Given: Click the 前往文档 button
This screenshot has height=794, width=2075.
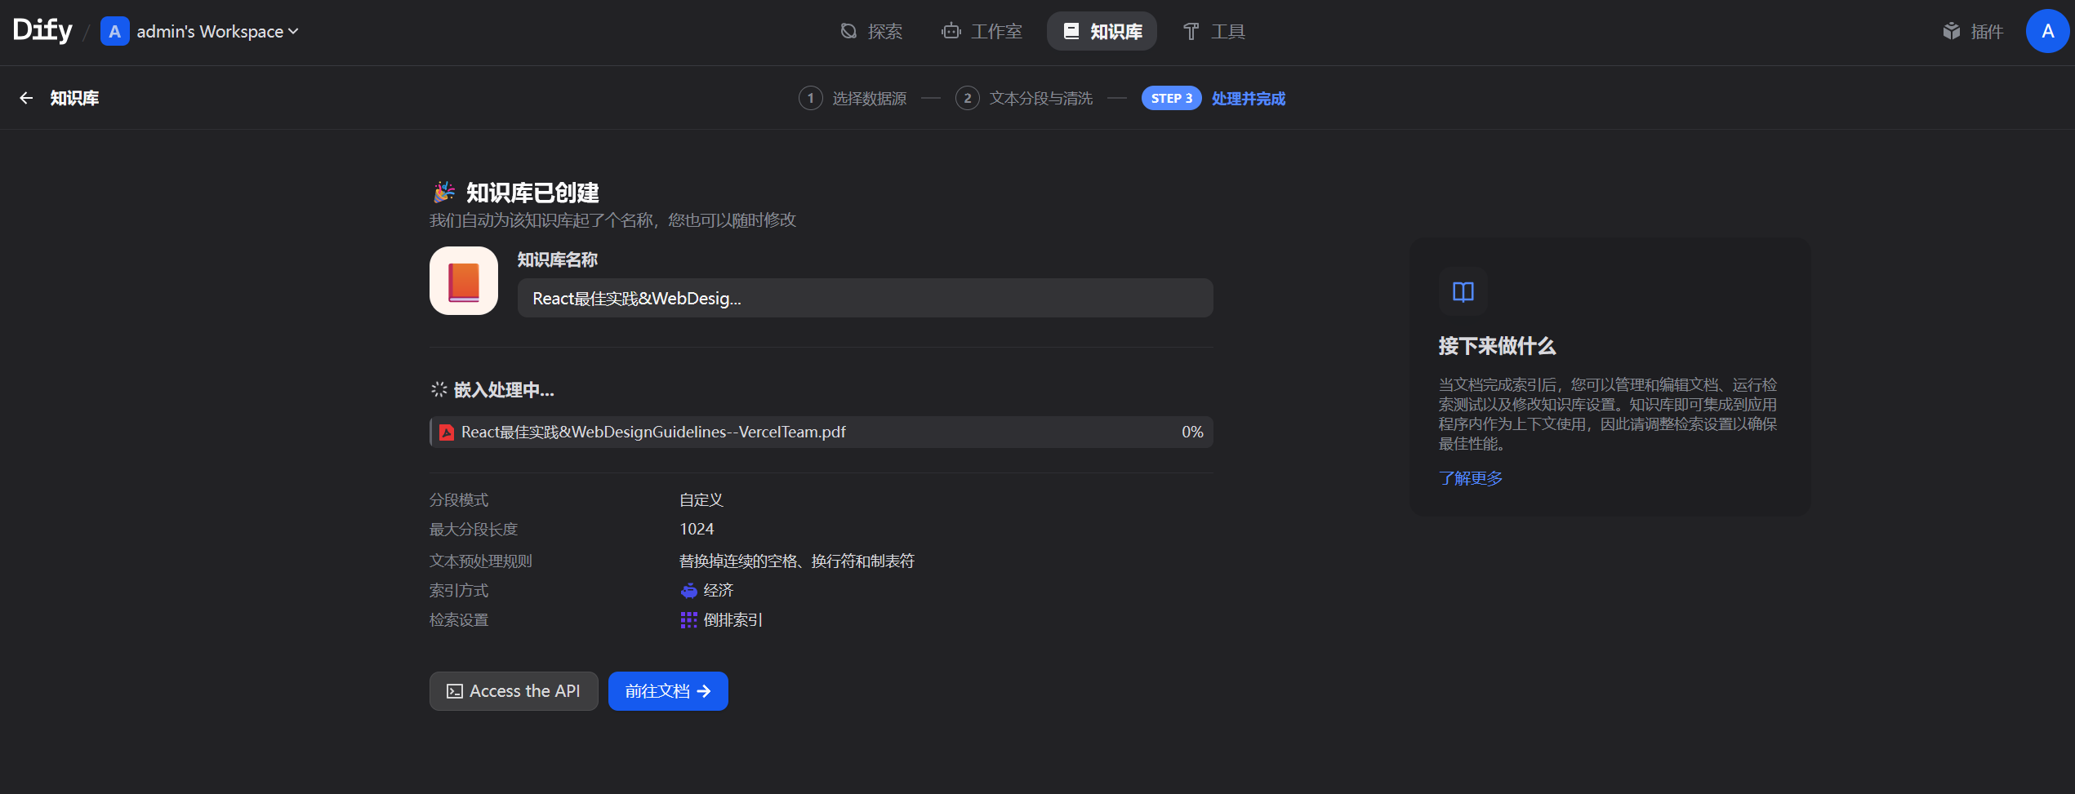Looking at the screenshot, I should [668, 691].
